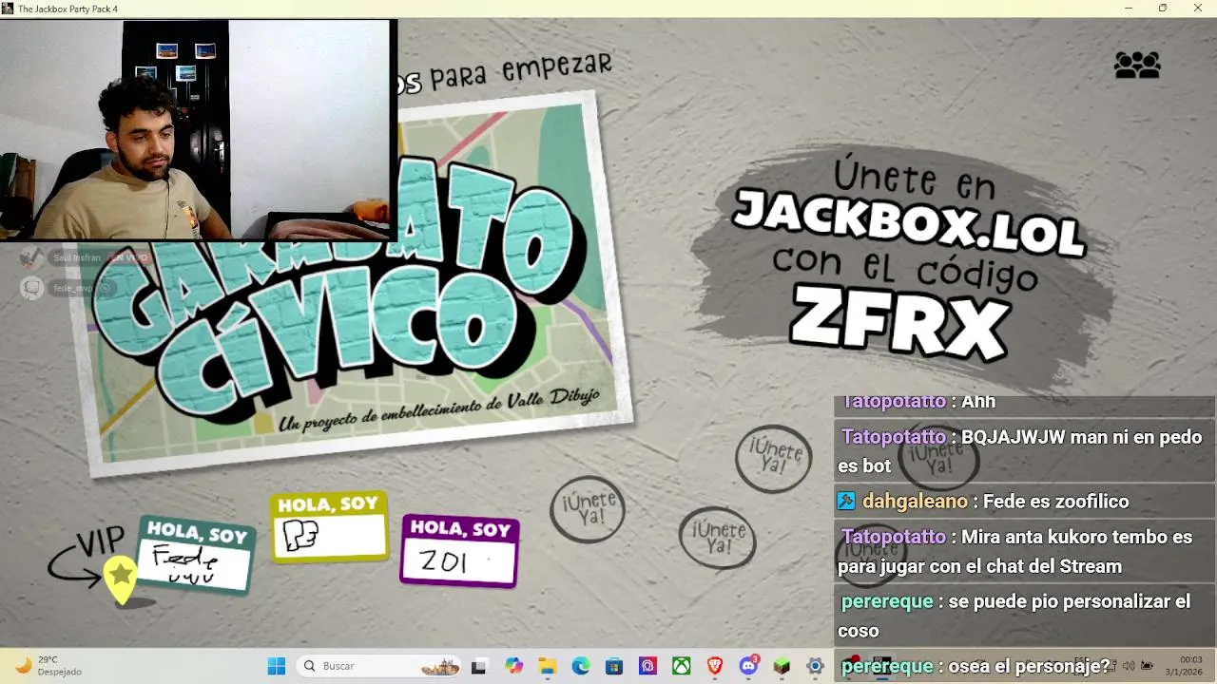The image size is (1217, 684).
Task: Select the purple ZOI name tag
Action: [460, 551]
